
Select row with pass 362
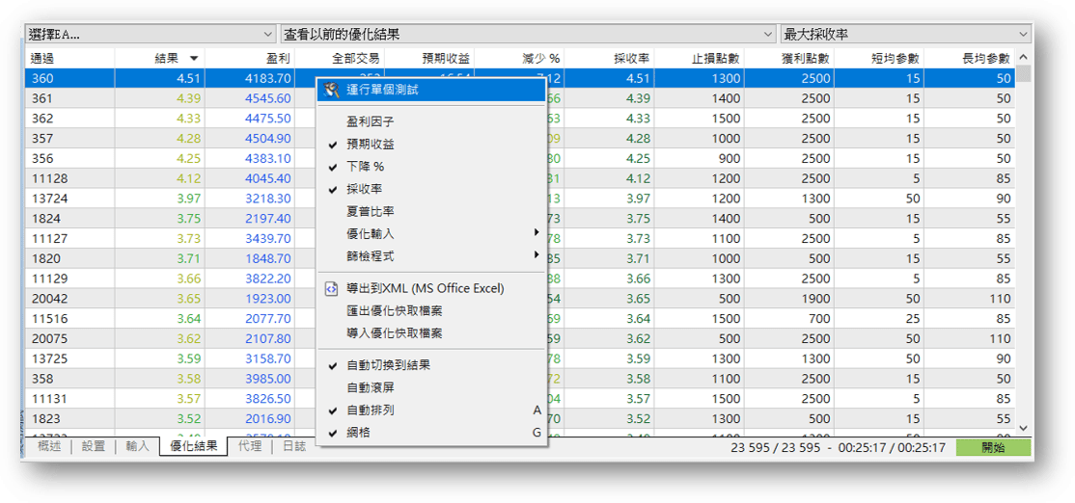click(520, 119)
